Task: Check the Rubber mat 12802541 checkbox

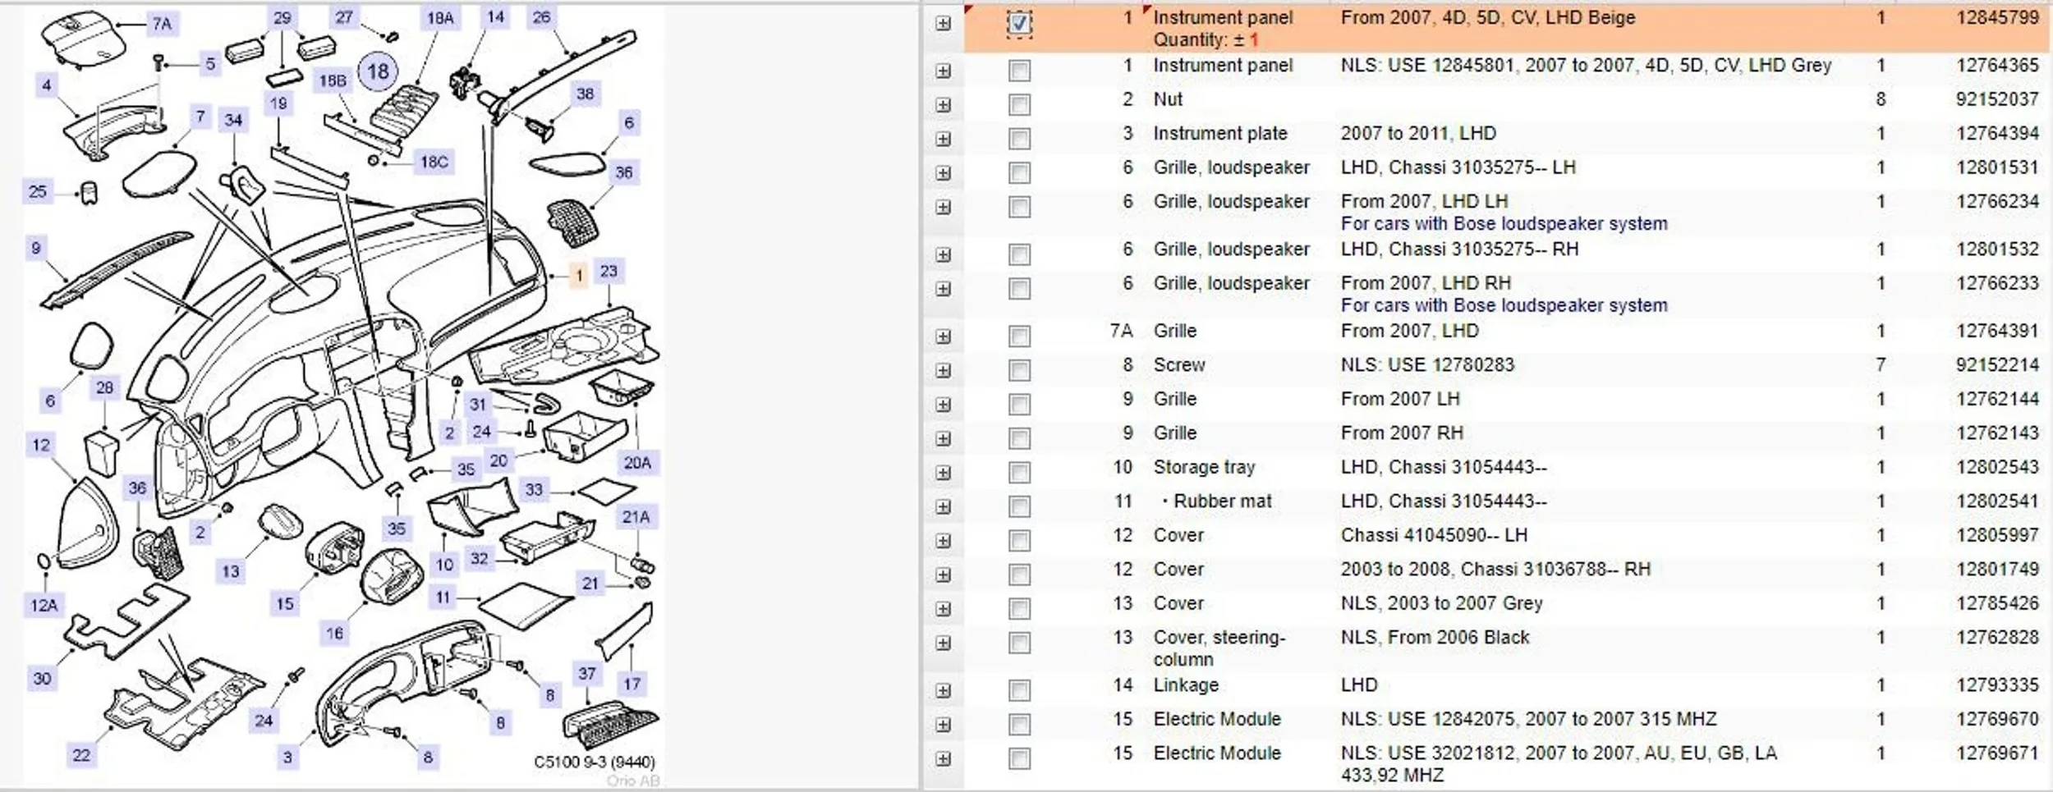Action: 1019,507
